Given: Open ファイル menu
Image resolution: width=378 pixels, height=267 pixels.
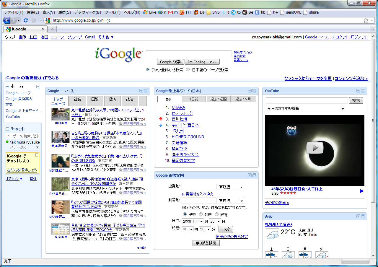Looking at the screenshot, I should pyautogui.click(x=14, y=12).
